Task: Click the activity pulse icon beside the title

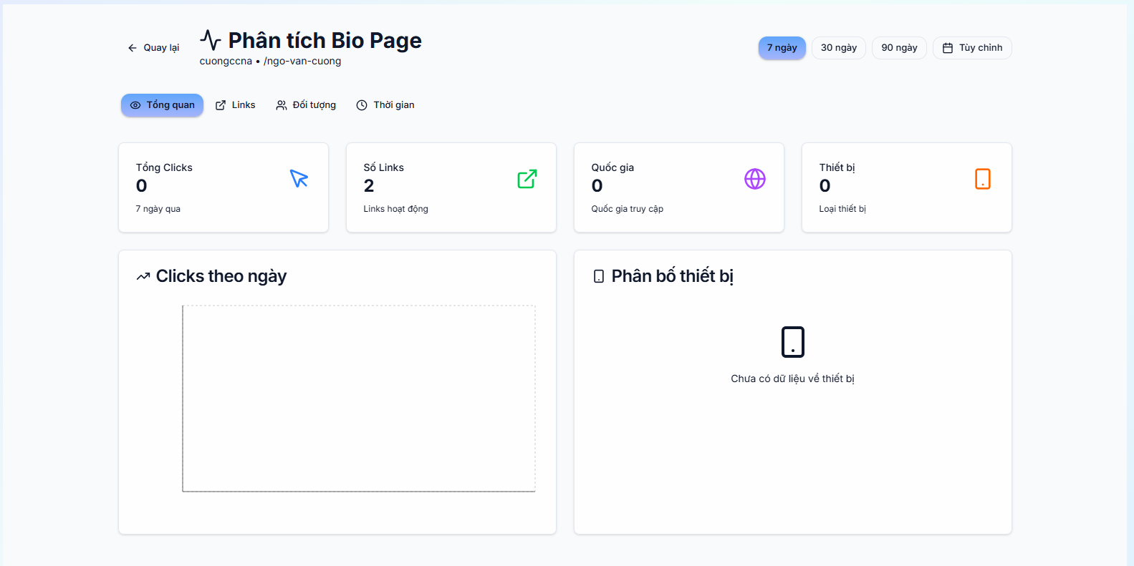Action: (210, 40)
